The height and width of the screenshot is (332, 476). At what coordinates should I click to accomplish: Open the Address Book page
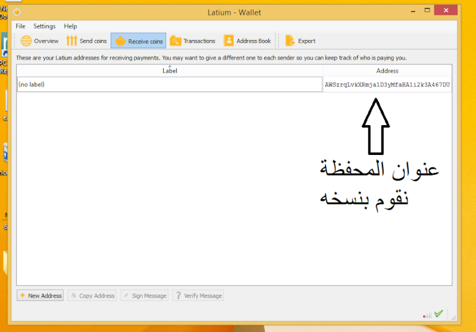coord(248,41)
